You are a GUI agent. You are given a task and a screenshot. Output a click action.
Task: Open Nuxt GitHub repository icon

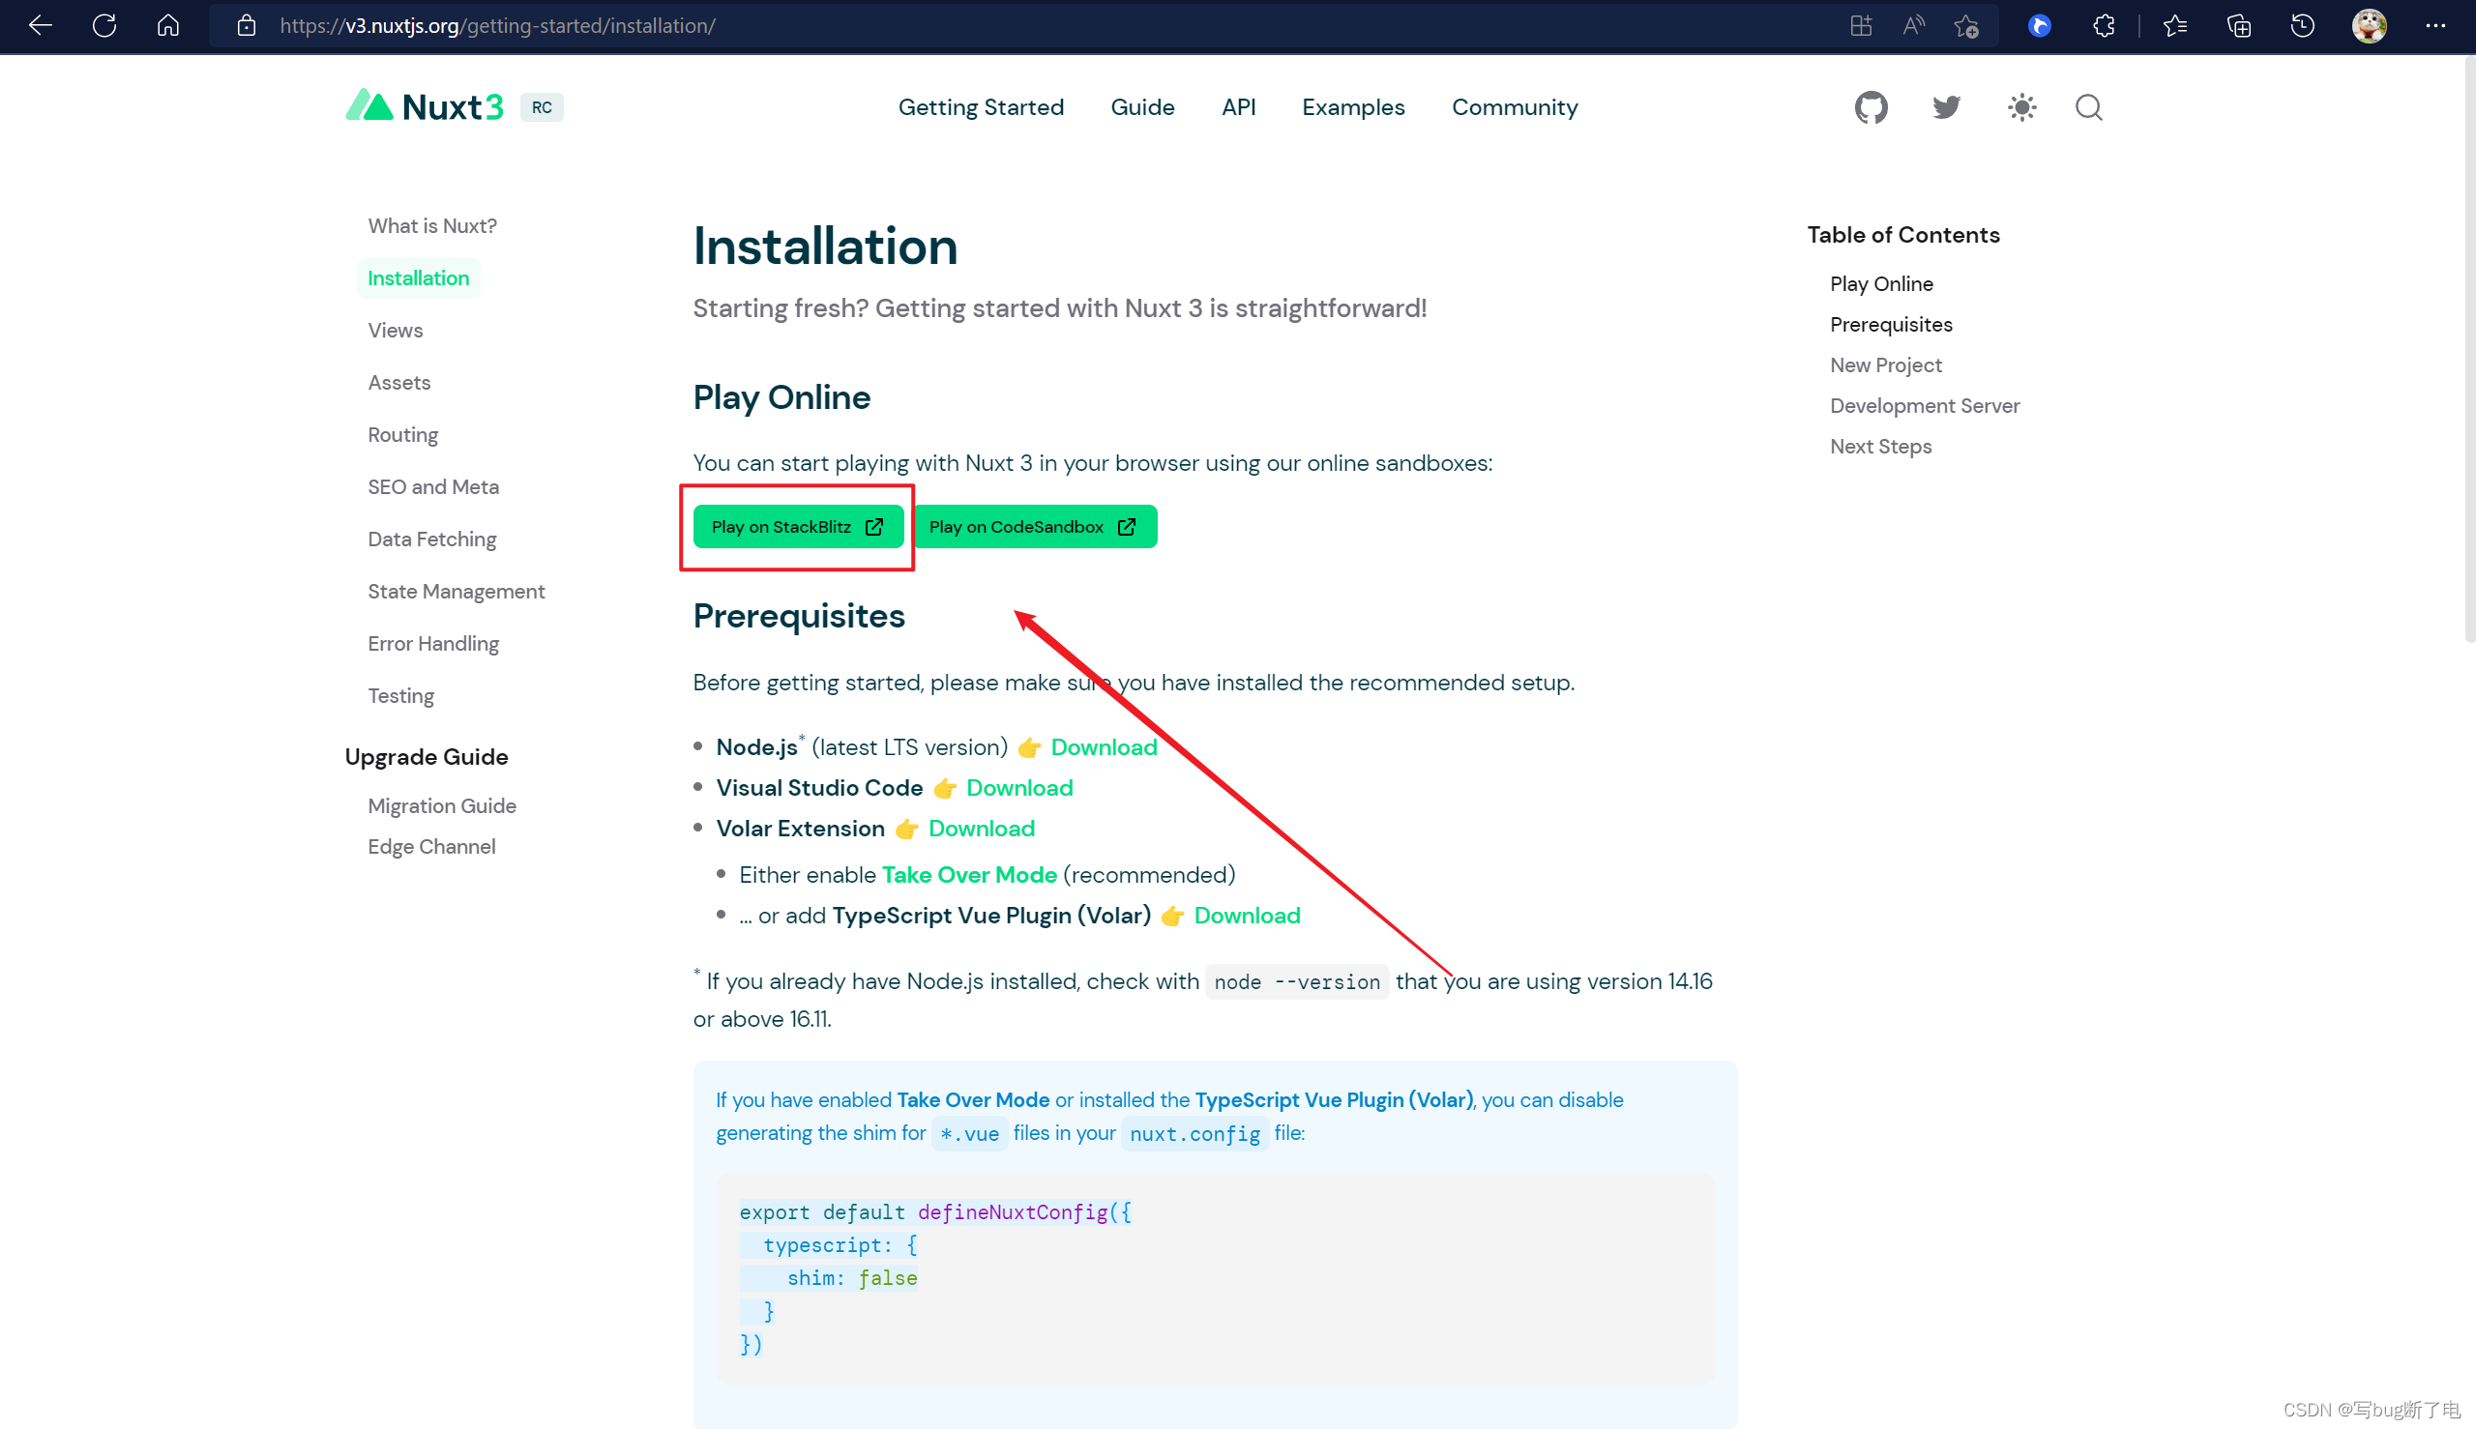(1871, 107)
